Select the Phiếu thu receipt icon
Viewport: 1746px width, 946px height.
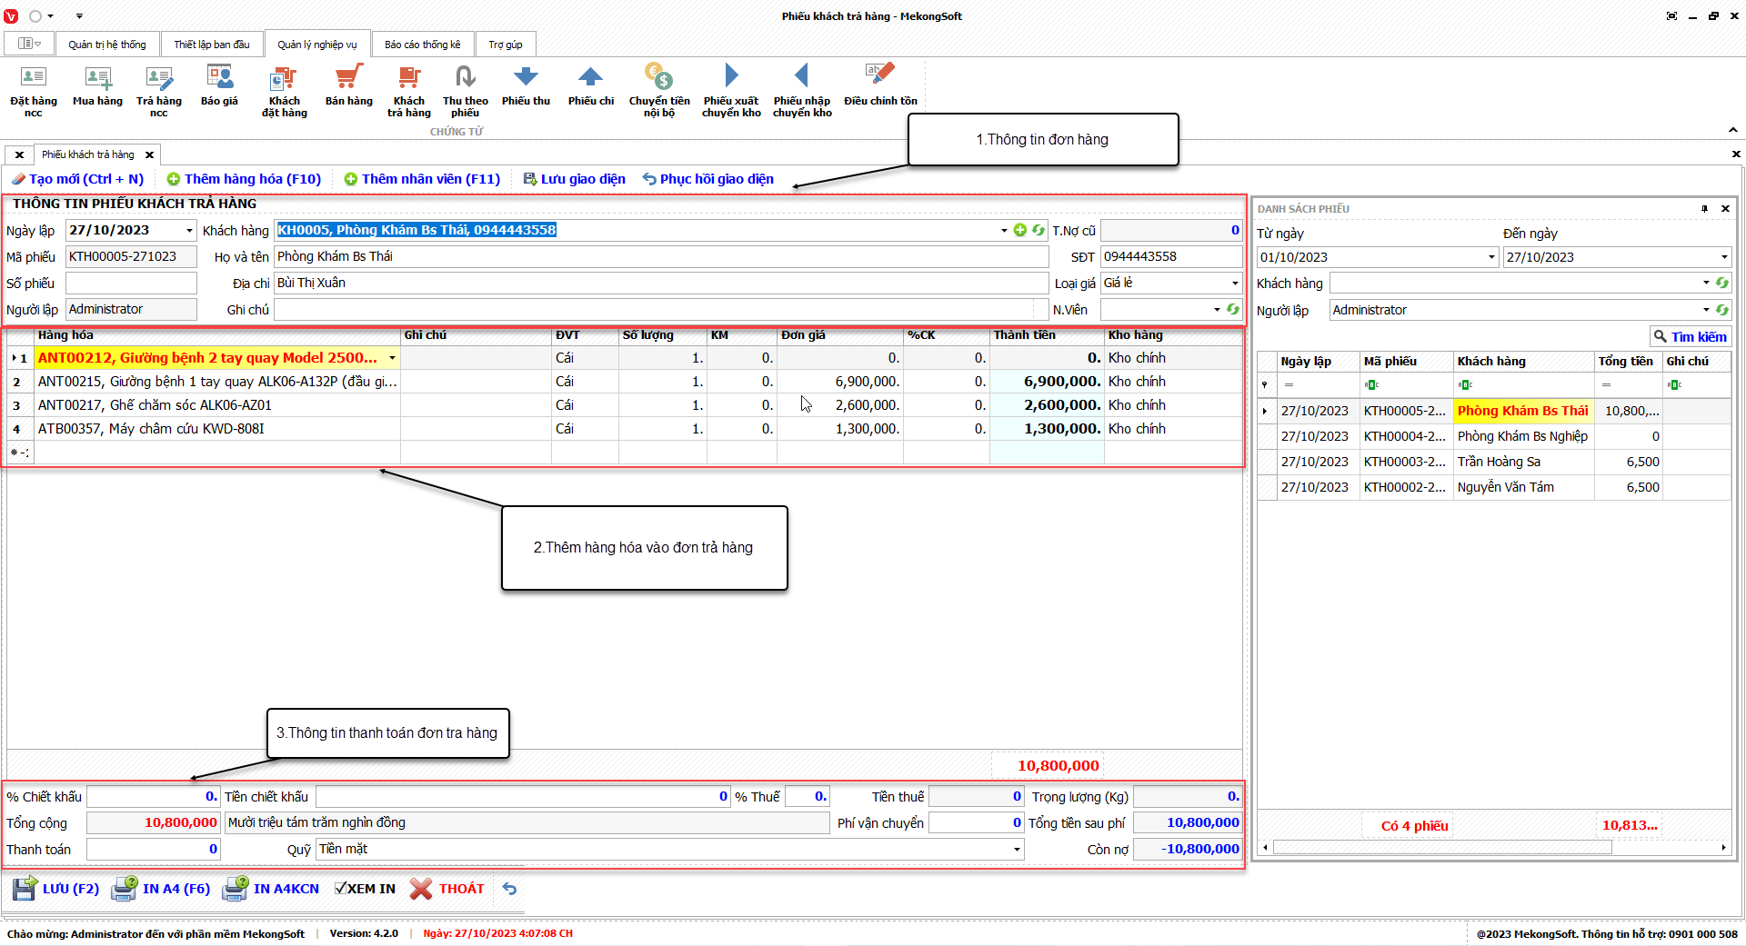pos(526,86)
